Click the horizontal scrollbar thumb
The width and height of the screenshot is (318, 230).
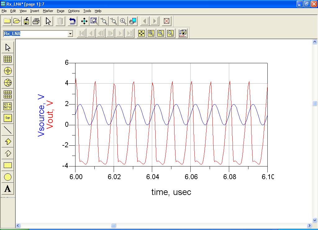(114, 226)
